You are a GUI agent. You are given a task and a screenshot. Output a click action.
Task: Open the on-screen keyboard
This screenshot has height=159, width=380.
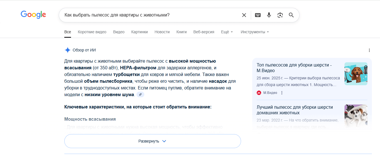[258, 15]
